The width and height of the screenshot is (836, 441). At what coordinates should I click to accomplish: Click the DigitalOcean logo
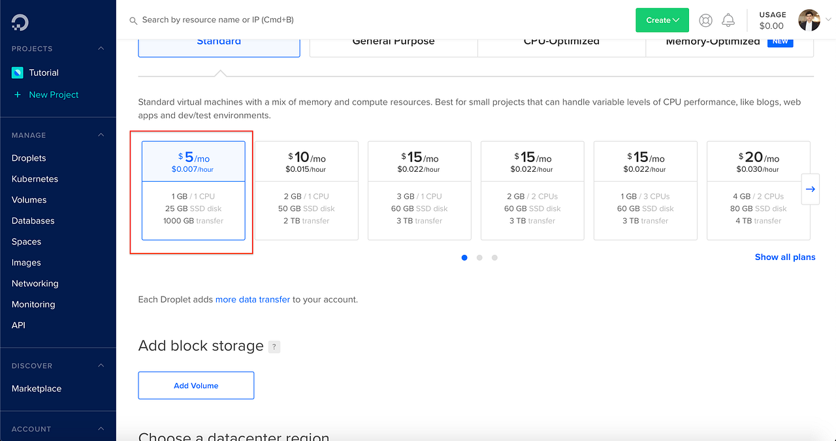[20, 22]
